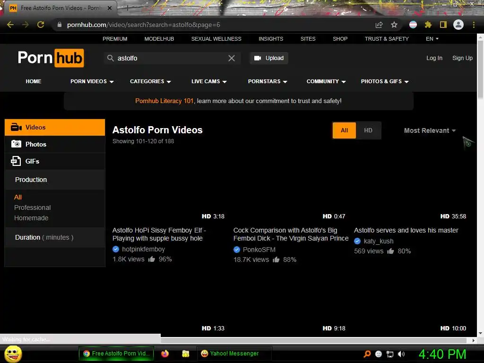Open smiley Start button on taskbar
Screen dimensions: 484x363
click(x=13, y=354)
